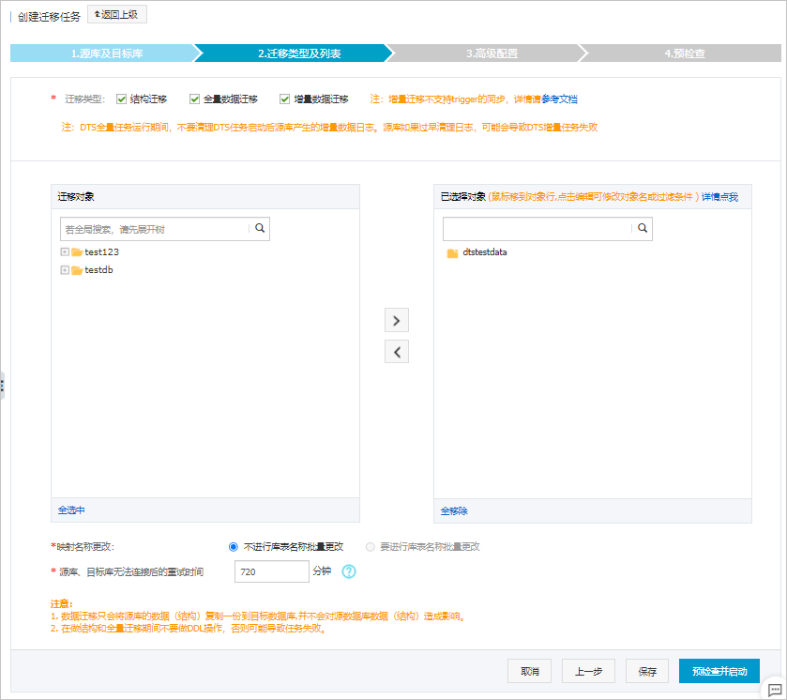The width and height of the screenshot is (787, 700).
Task: Click the magnifier icon in 迁移对象 search box
Action: tap(260, 228)
